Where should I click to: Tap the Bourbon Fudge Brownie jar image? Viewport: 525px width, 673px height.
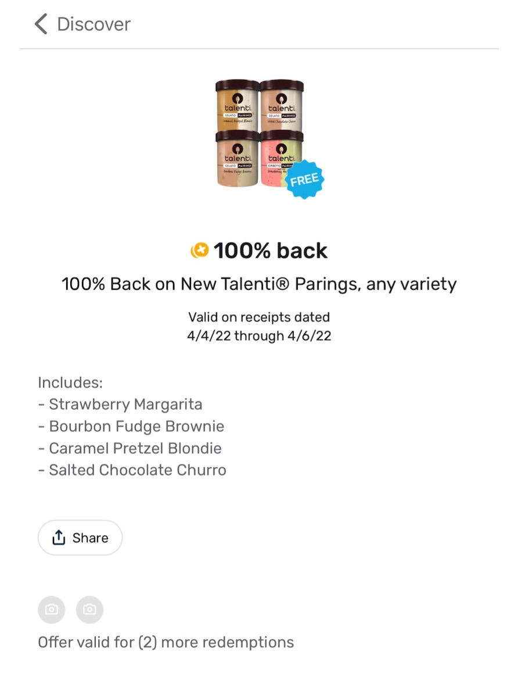237,158
